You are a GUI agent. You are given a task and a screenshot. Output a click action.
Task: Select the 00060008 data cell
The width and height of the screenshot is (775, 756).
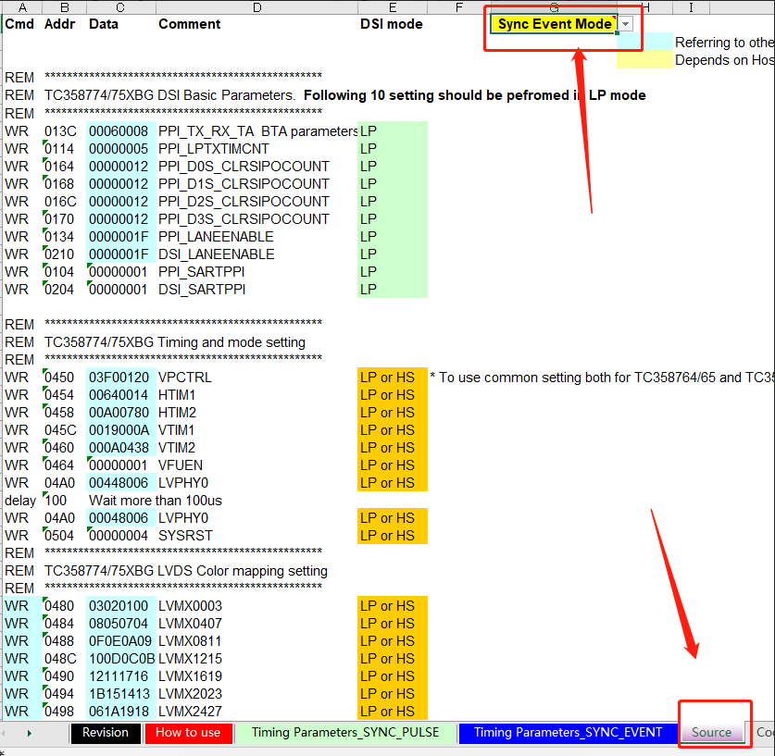pos(119,130)
